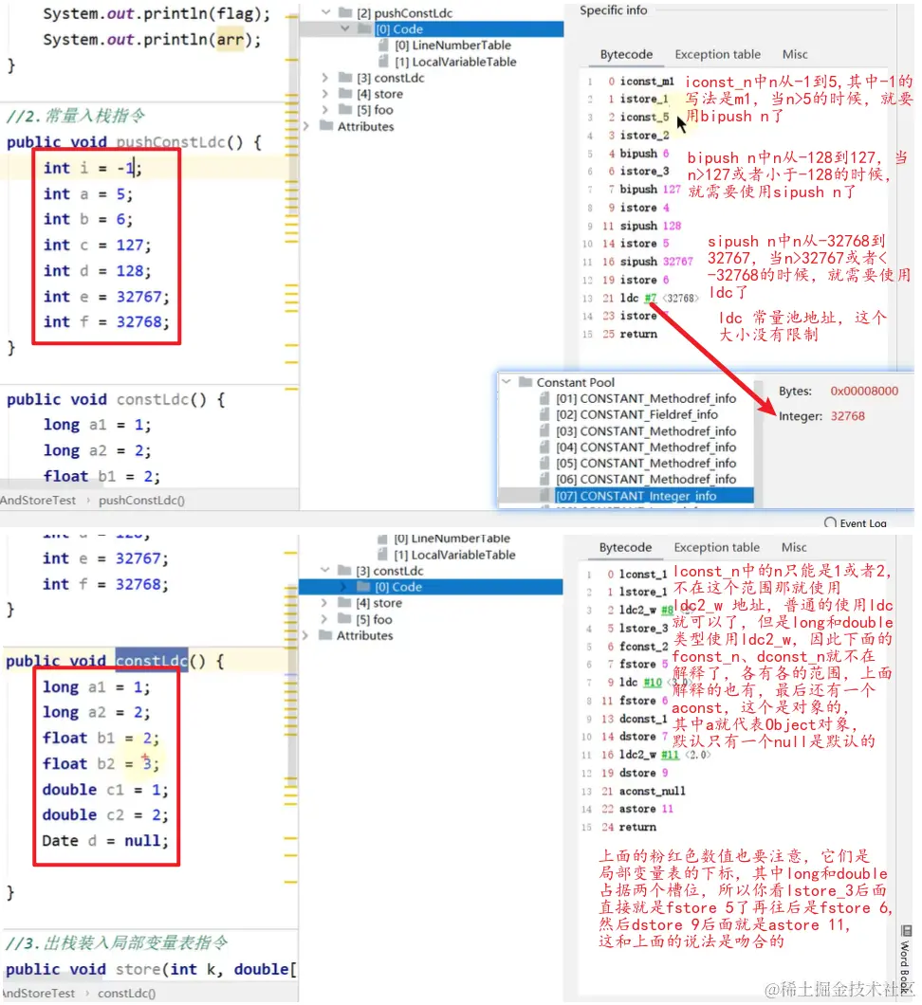Image resolution: width=922 pixels, height=1005 pixels.
Task: Click the [5] foo folder icon in top tree
Action: [345, 110]
